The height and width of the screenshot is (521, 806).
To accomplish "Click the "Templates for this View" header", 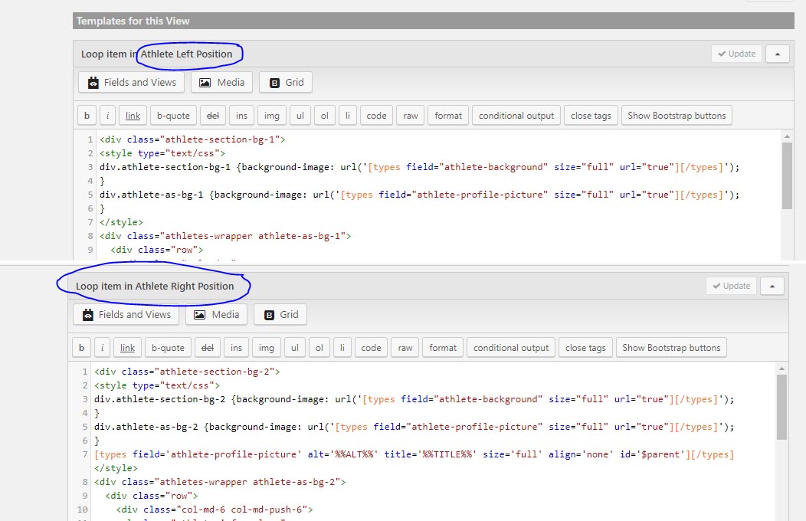I will point(434,21).
